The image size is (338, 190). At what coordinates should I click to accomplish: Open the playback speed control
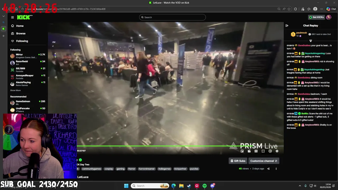tap(270, 151)
